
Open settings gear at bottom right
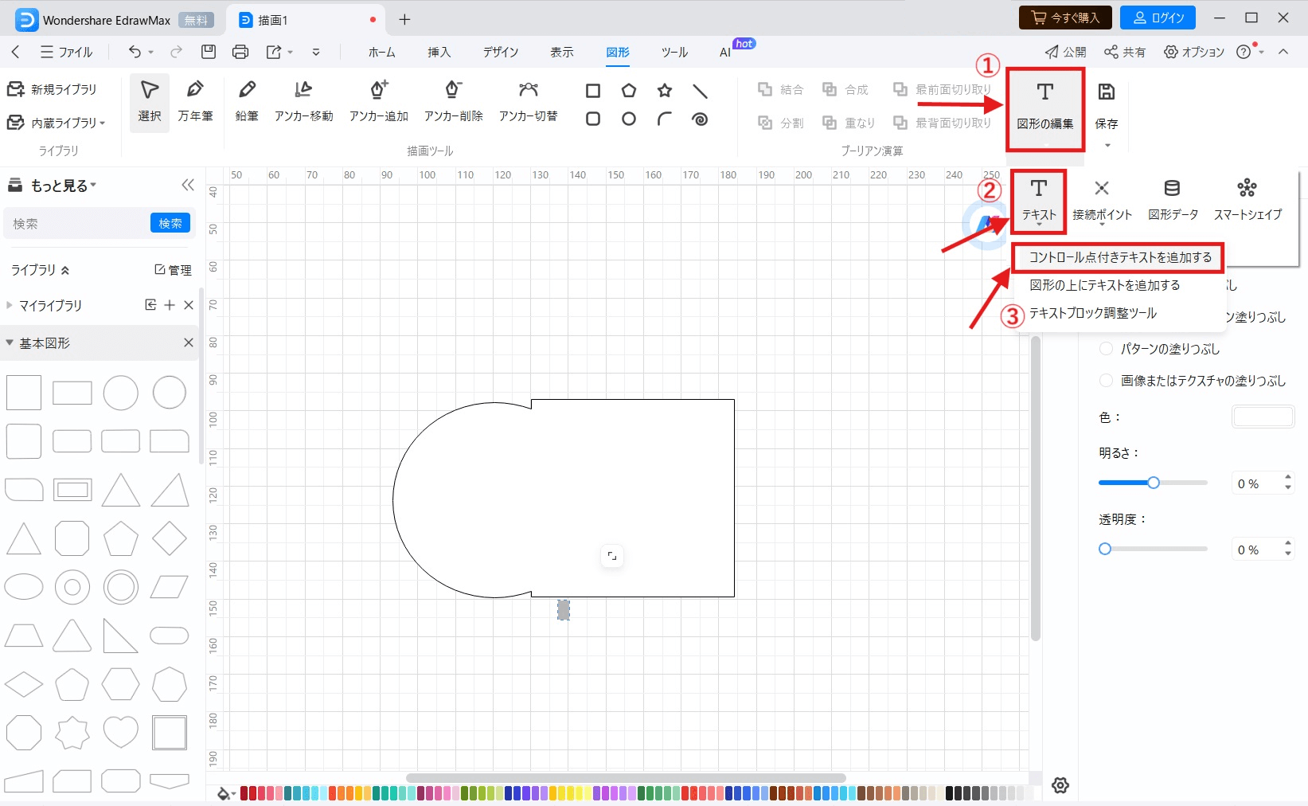pyautogui.click(x=1060, y=785)
